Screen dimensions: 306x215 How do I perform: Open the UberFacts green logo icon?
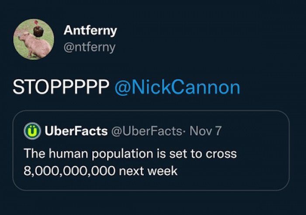pyautogui.click(x=31, y=131)
